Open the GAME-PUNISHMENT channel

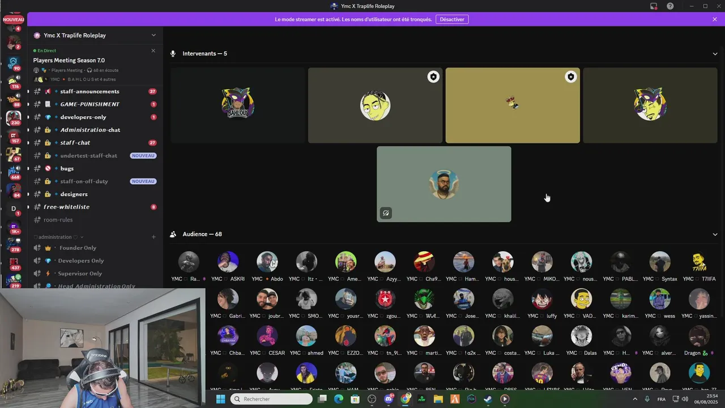click(95, 104)
